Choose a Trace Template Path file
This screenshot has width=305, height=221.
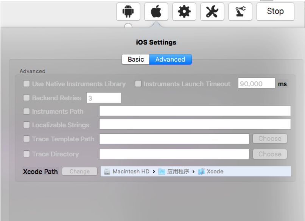[x=270, y=139]
